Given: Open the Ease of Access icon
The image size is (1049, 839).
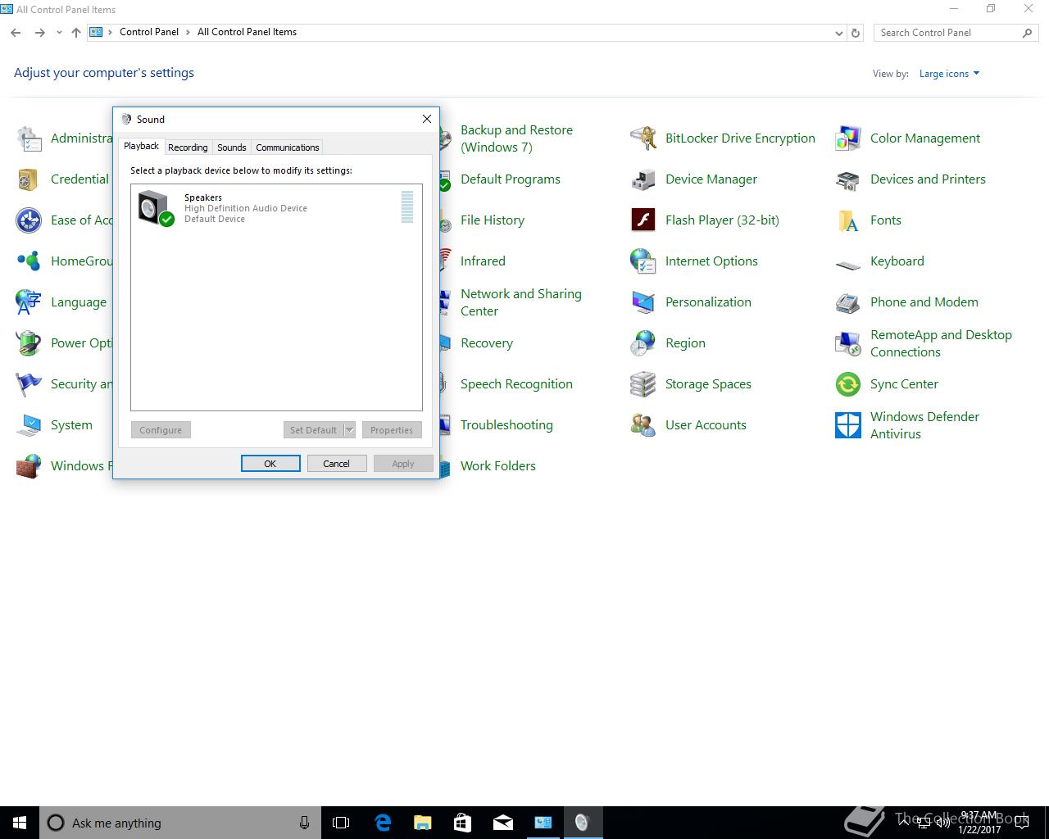Looking at the screenshot, I should click(29, 220).
